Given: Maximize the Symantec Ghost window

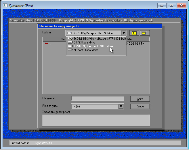Looking at the screenshot, I should coord(171,5).
